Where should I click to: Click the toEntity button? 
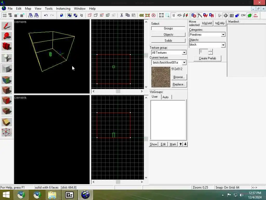pos(220,23)
